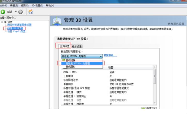Click the Forward arrow icon
The image size is (187, 114).
coord(20,12)
